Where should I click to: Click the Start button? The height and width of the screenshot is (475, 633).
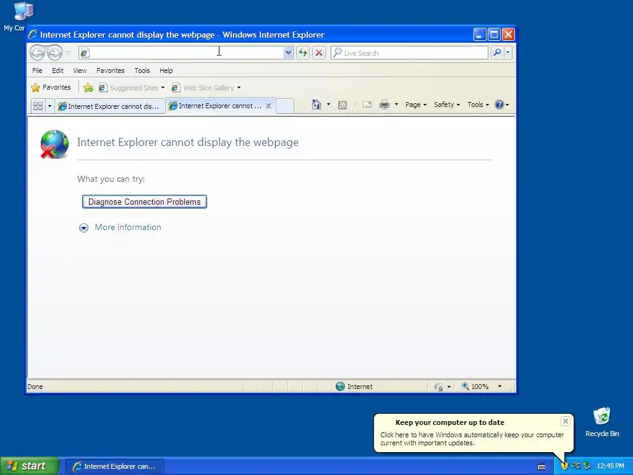(x=29, y=466)
